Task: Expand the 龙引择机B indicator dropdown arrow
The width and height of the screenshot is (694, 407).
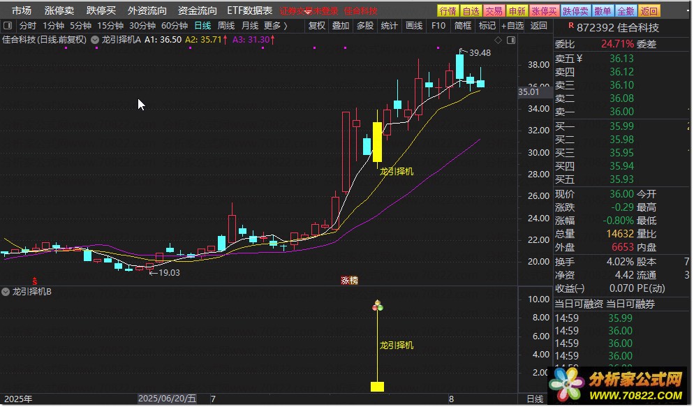Action: [6, 292]
